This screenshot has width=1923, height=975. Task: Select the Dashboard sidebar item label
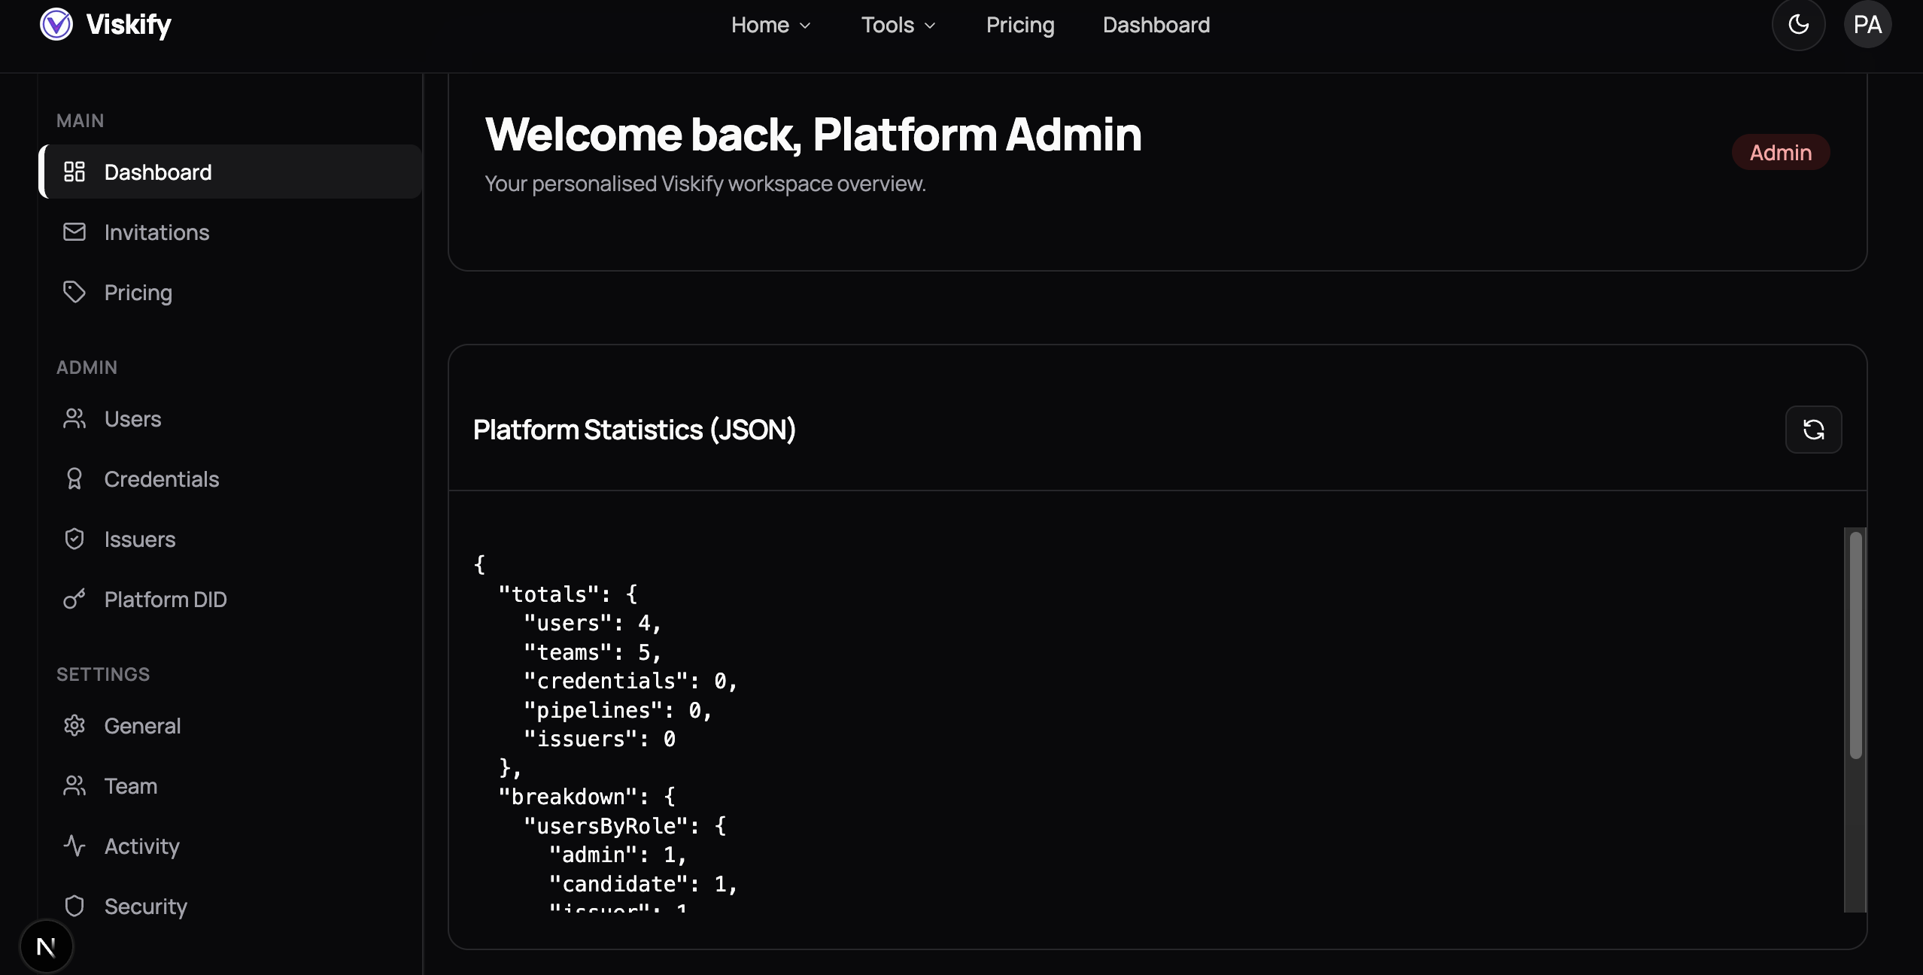click(x=158, y=172)
